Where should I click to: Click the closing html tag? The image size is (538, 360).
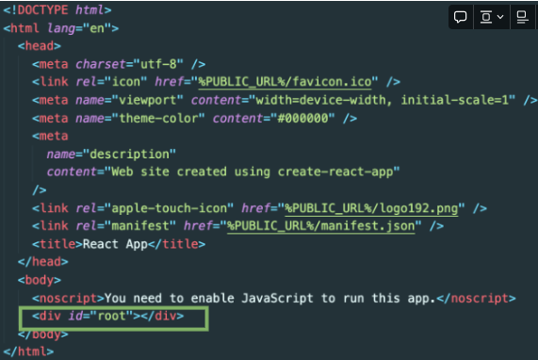[28, 352]
